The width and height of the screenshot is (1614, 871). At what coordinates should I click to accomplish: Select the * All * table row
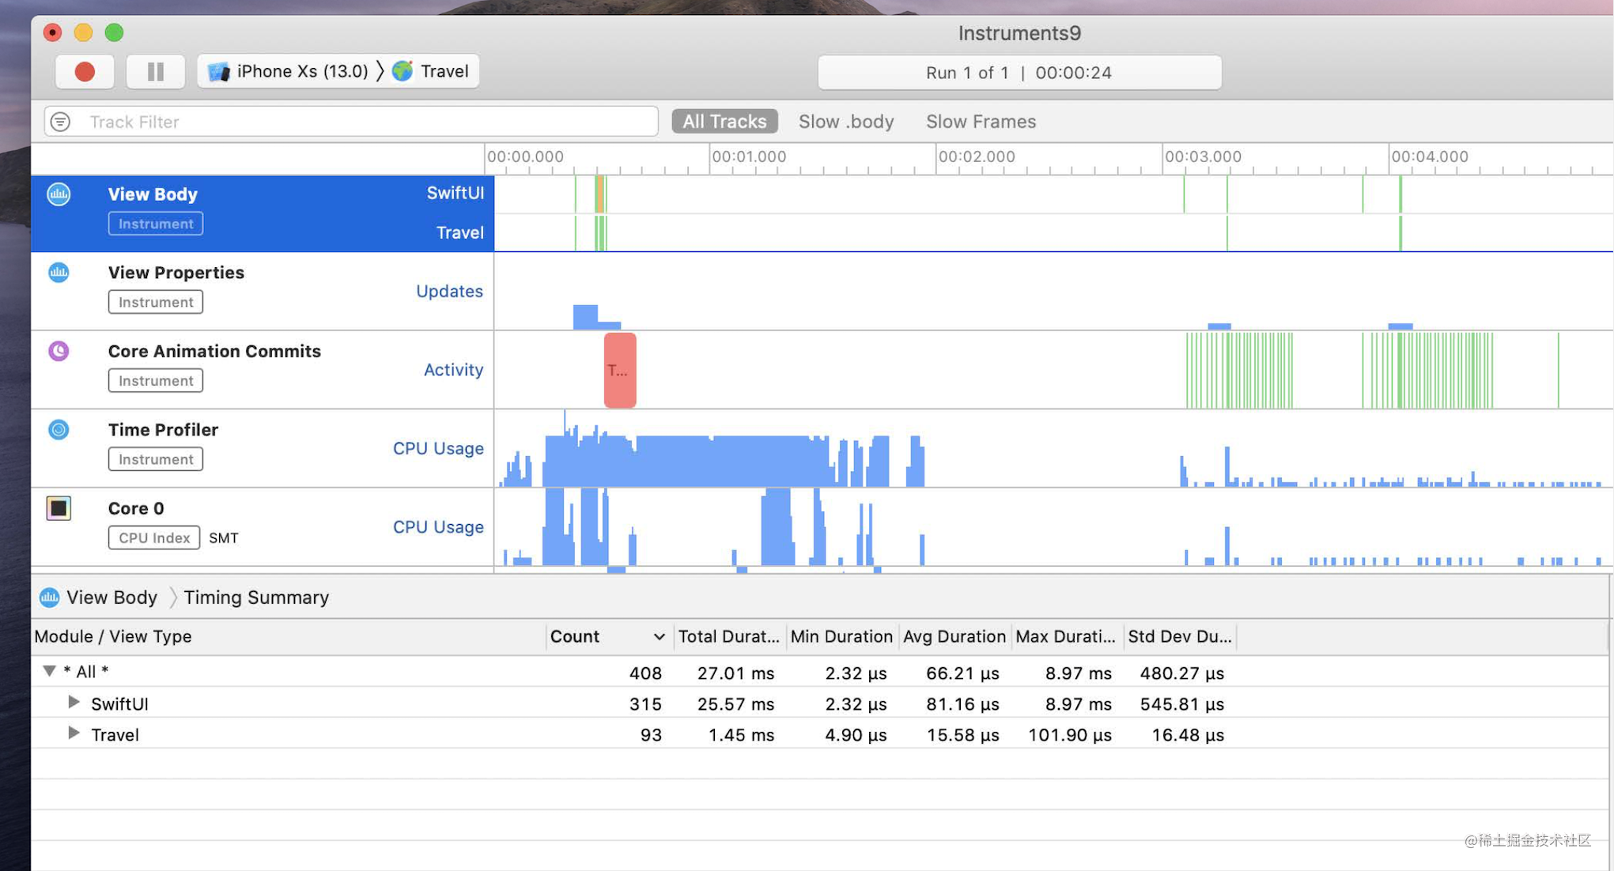point(820,672)
